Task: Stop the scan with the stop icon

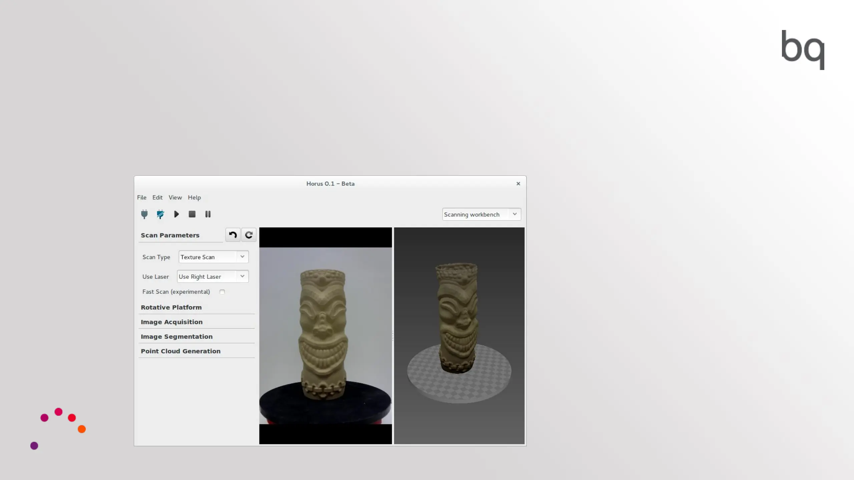Action: 192,214
